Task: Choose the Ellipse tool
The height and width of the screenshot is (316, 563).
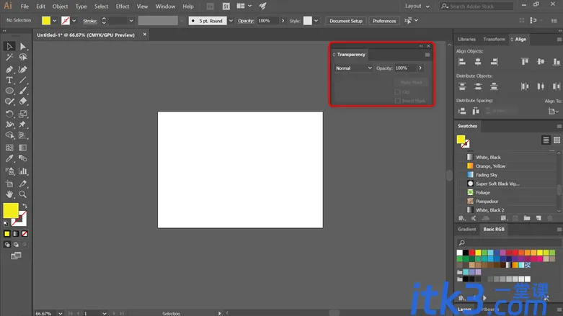Action: 9,91
